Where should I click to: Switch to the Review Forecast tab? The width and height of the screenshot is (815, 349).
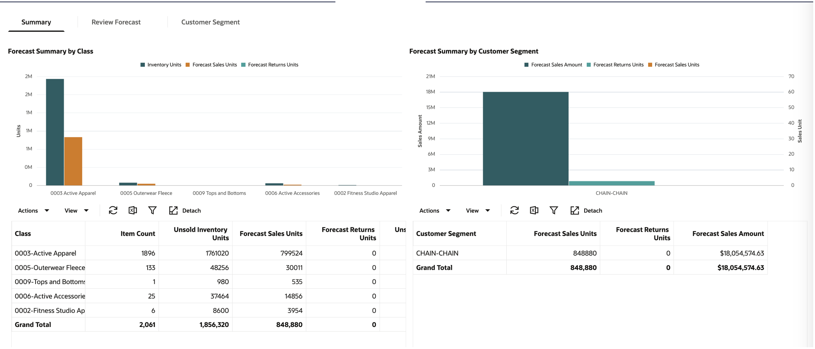pyautogui.click(x=116, y=22)
